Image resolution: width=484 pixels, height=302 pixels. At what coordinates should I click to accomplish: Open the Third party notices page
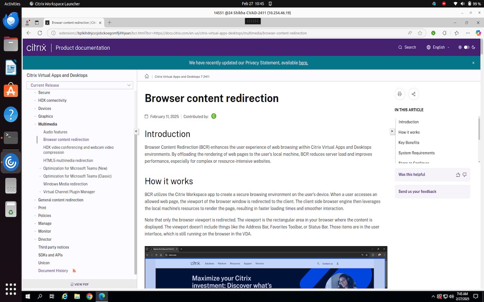(x=54, y=247)
